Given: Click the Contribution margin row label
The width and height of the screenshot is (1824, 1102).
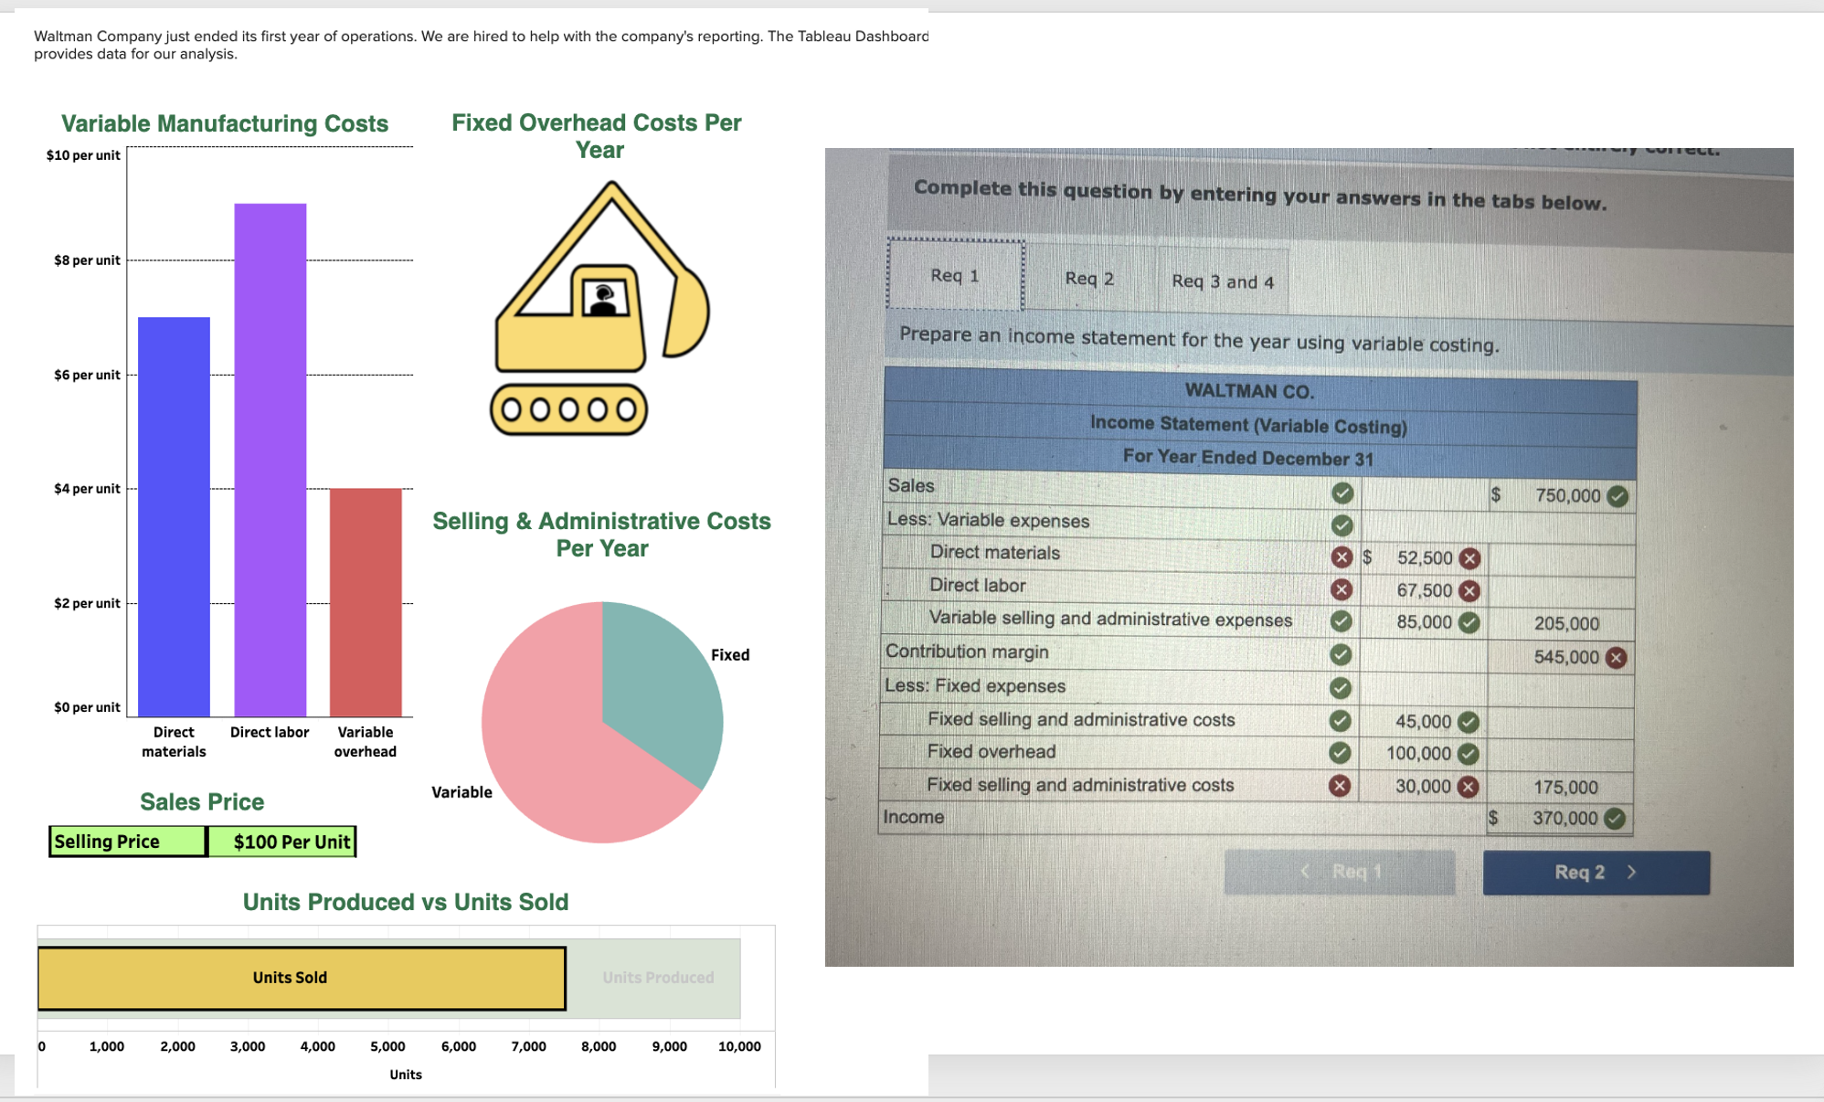Looking at the screenshot, I should (x=967, y=652).
